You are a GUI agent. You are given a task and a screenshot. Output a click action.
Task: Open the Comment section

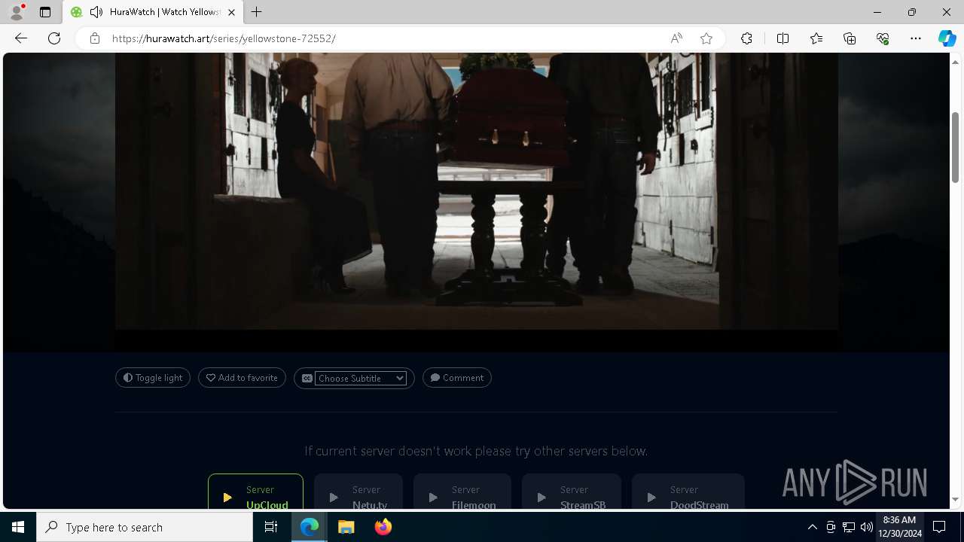coord(457,378)
